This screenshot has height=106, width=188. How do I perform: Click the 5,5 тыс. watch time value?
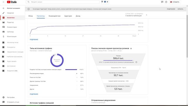(x=118, y=89)
